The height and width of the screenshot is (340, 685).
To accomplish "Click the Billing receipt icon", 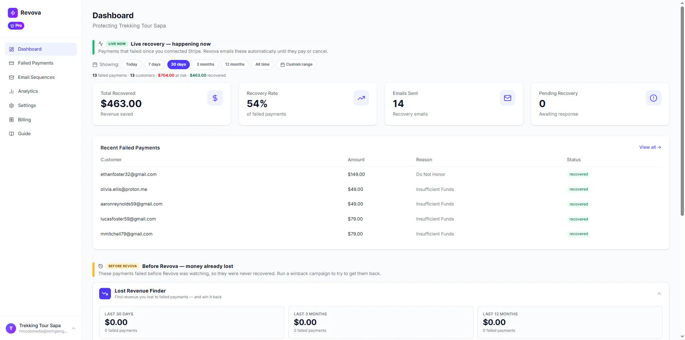I will (x=11, y=120).
